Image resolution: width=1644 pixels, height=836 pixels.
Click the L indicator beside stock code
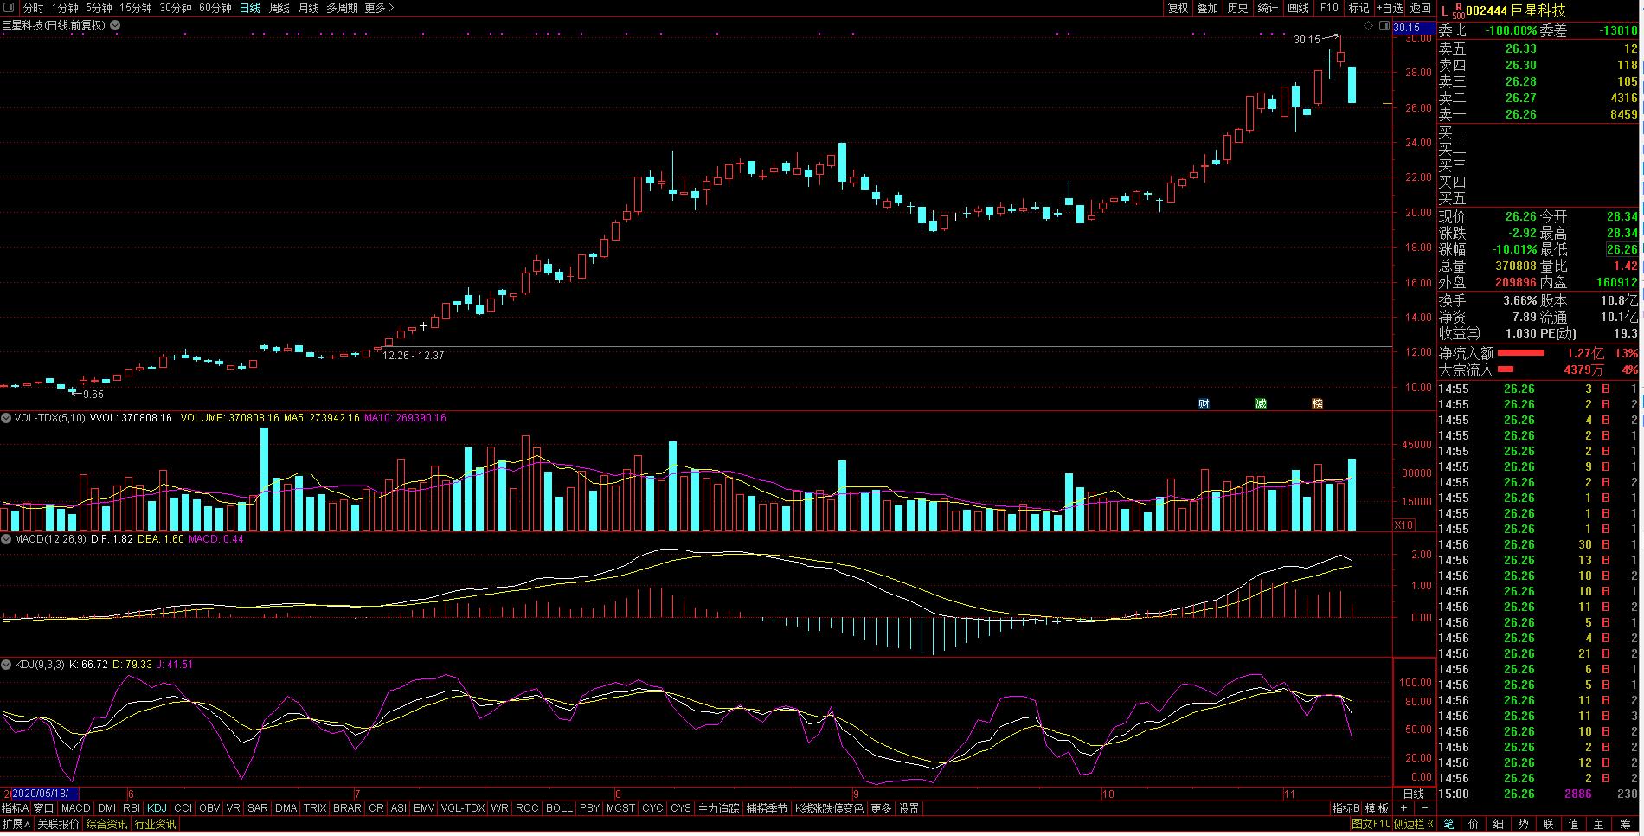1444,10
